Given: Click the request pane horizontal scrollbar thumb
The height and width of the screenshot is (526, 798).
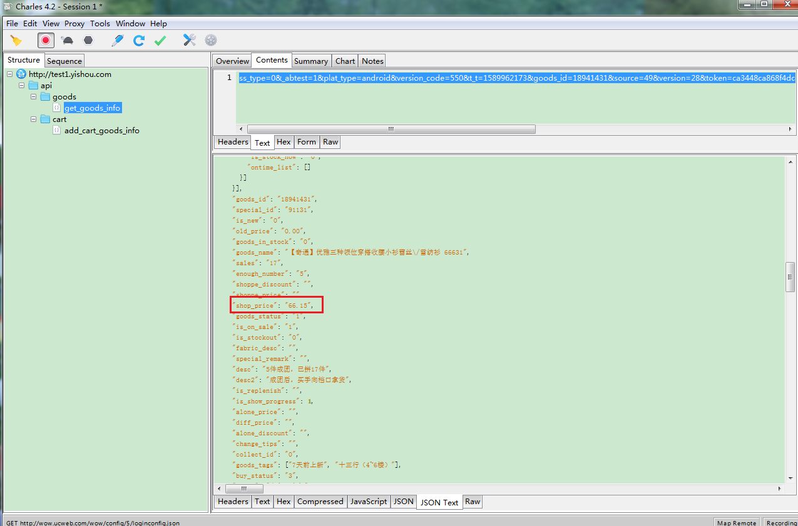Looking at the screenshot, I should (x=391, y=129).
